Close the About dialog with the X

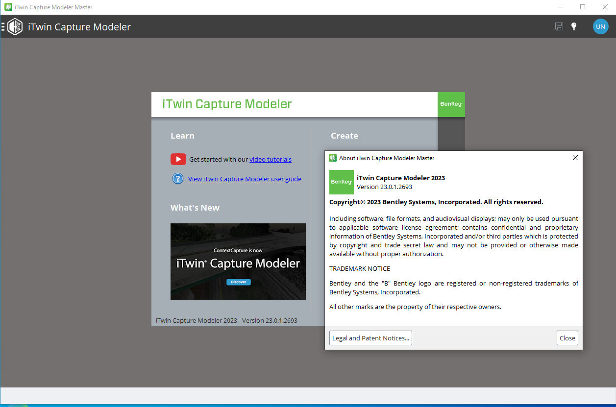click(x=575, y=158)
